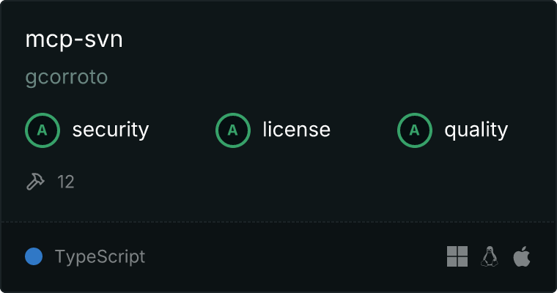Open the gcorroto author link
The width and height of the screenshot is (557, 293).
click(x=67, y=78)
